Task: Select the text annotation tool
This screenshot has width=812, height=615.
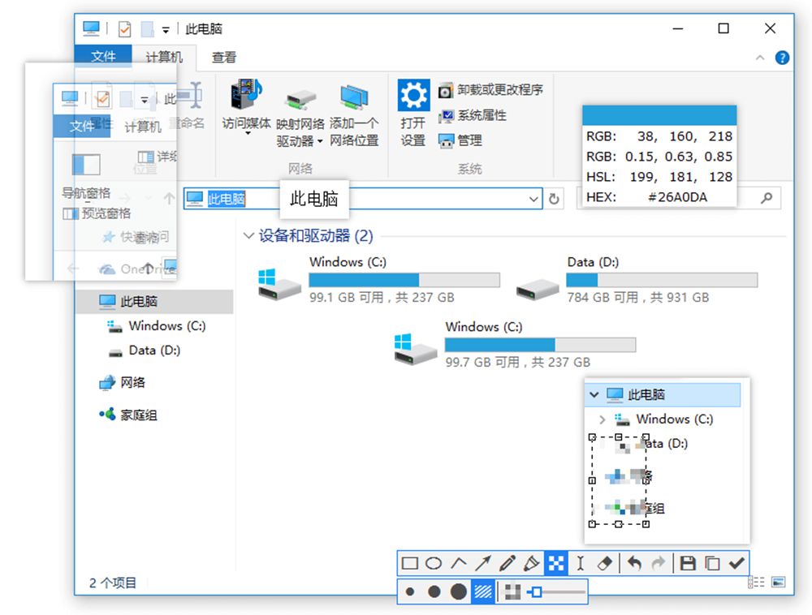Action: click(581, 562)
